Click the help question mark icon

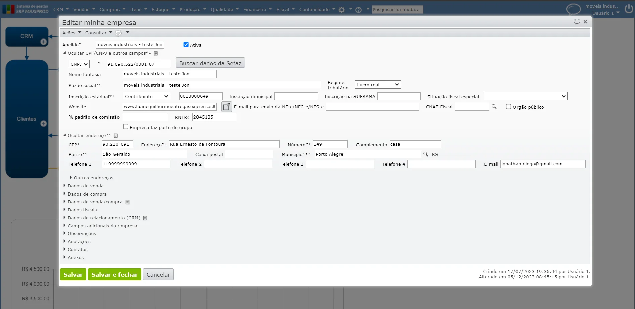[x=359, y=10]
